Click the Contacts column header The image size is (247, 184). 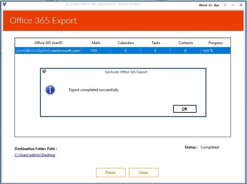186,43
